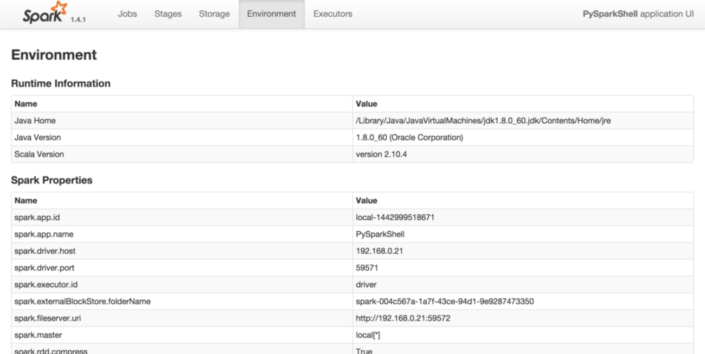The width and height of the screenshot is (705, 354).
Task: Select the Environment tab
Action: point(271,14)
